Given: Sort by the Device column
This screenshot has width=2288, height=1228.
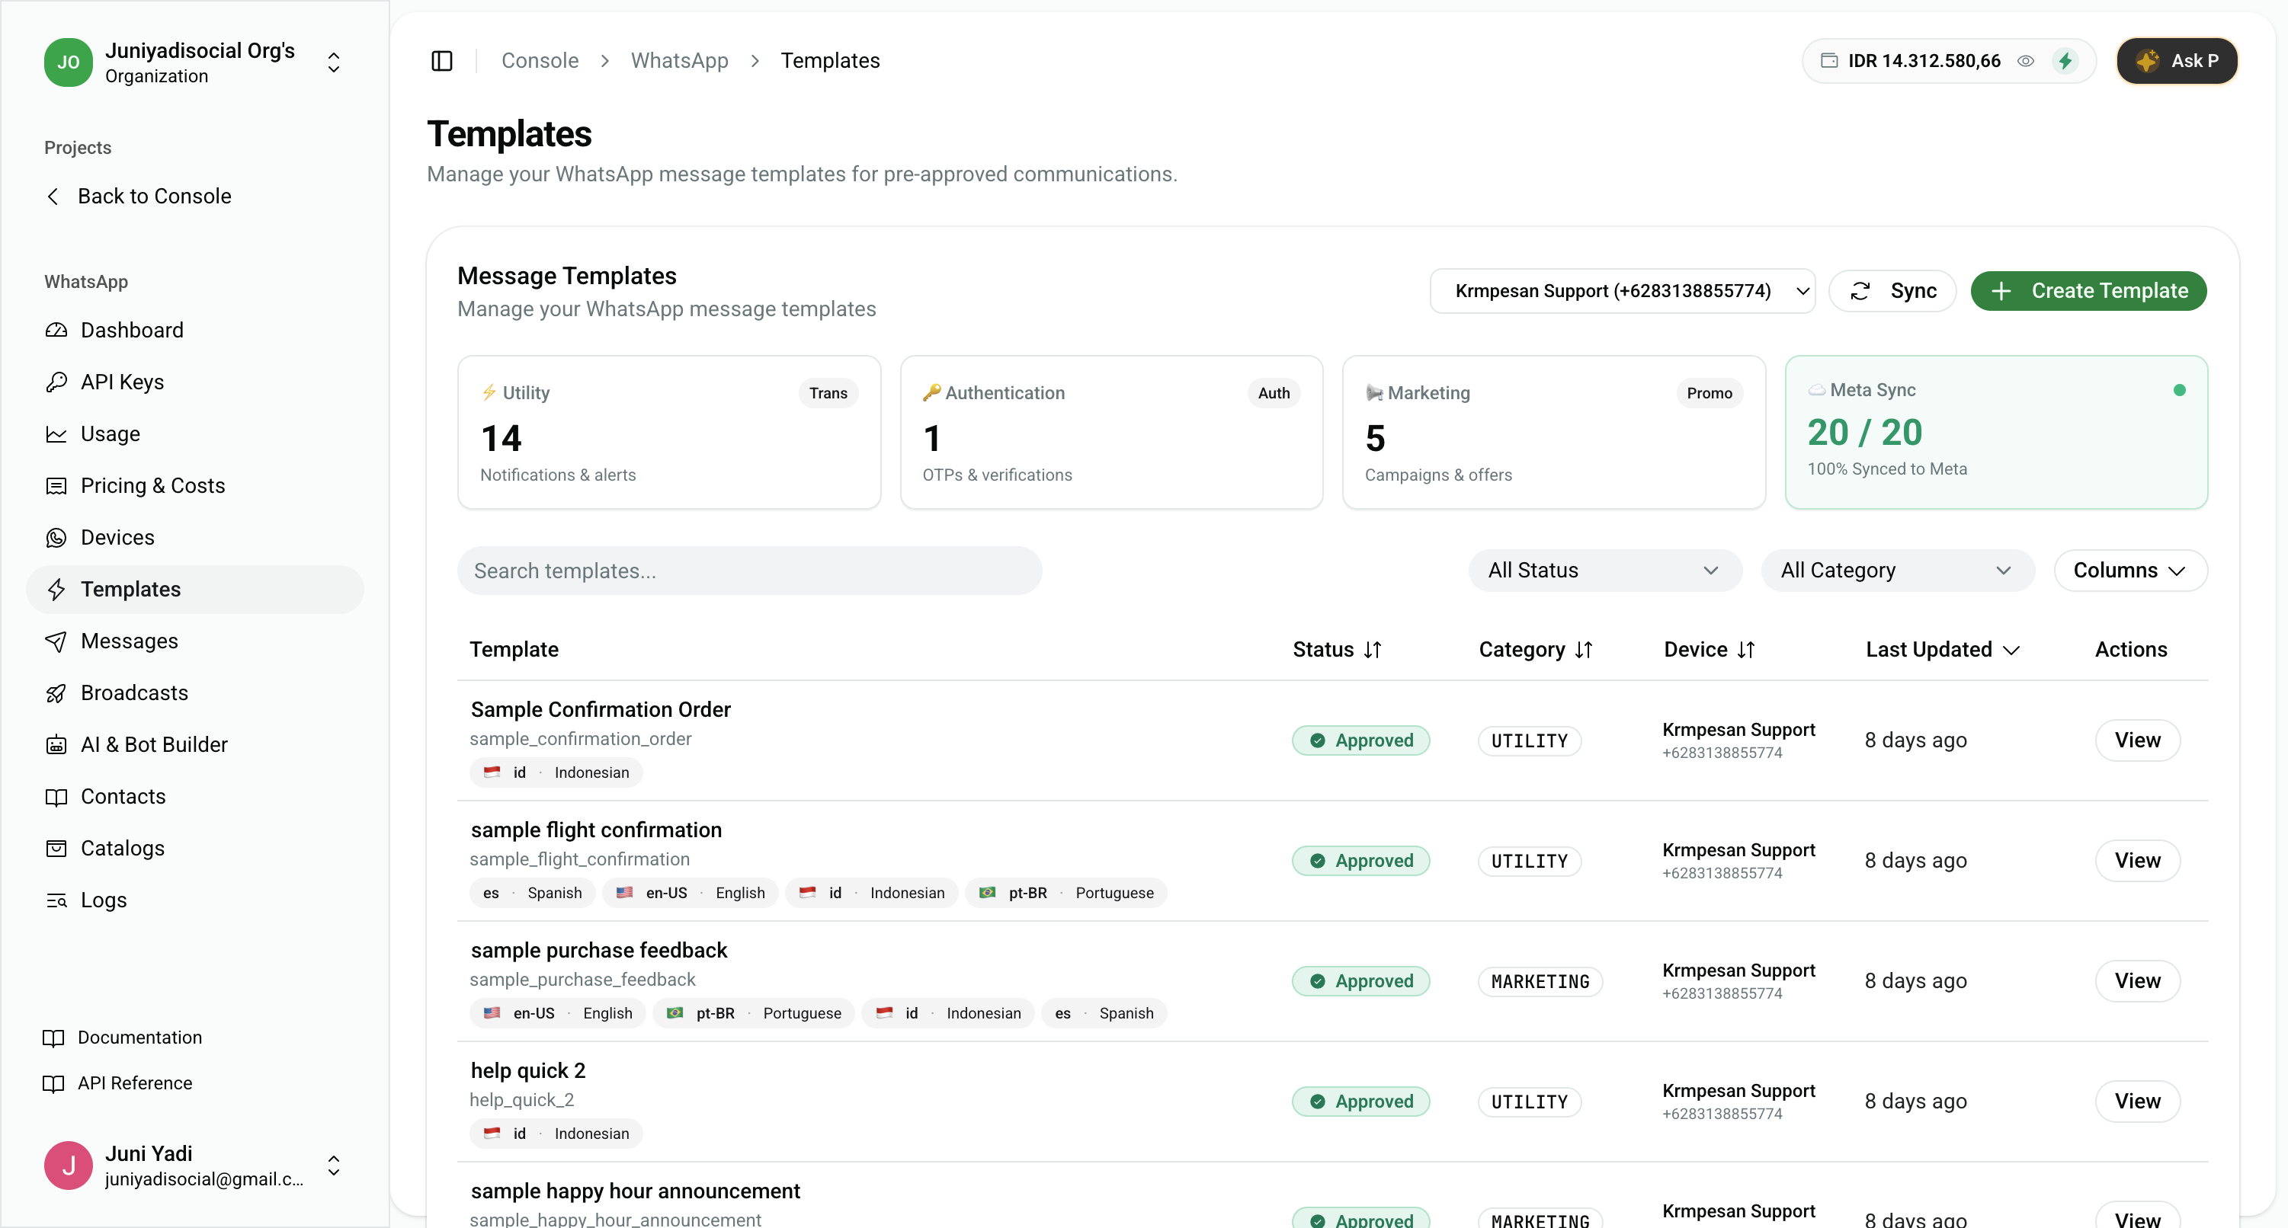Looking at the screenshot, I should point(1709,649).
